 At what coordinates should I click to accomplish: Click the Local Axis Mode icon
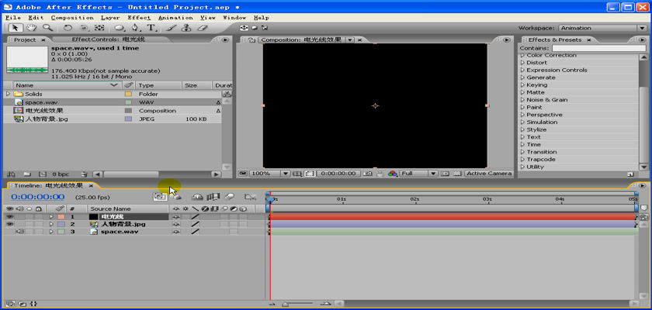click(x=244, y=28)
